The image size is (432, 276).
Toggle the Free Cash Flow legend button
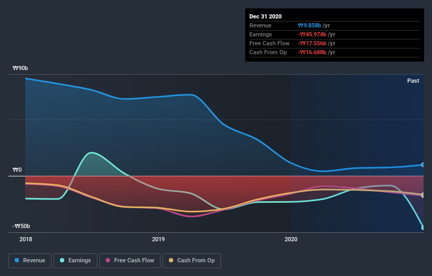pos(130,261)
